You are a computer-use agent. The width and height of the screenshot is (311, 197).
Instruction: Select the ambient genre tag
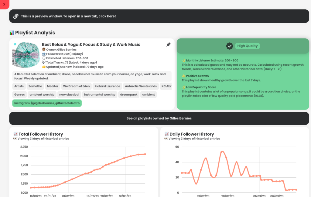pos(149,94)
